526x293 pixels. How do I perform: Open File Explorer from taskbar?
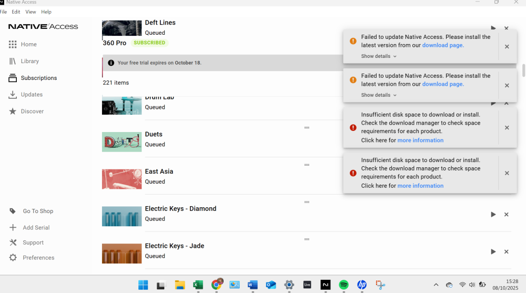180,285
